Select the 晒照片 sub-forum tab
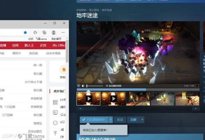Screen dimensions: 205x140 tap(17, 53)
